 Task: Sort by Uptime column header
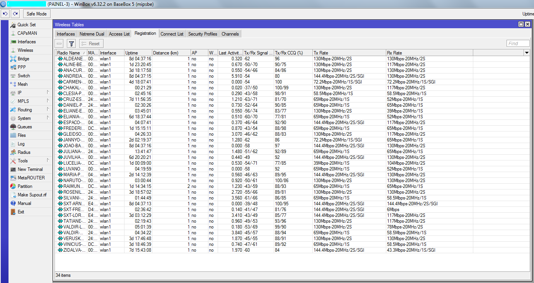click(x=138, y=53)
